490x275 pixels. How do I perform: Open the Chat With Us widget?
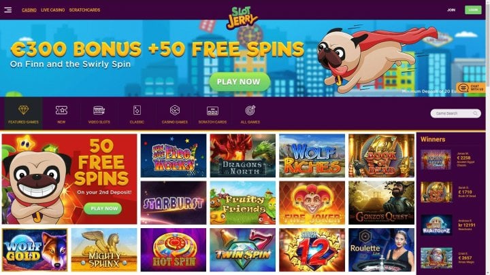tap(470, 88)
